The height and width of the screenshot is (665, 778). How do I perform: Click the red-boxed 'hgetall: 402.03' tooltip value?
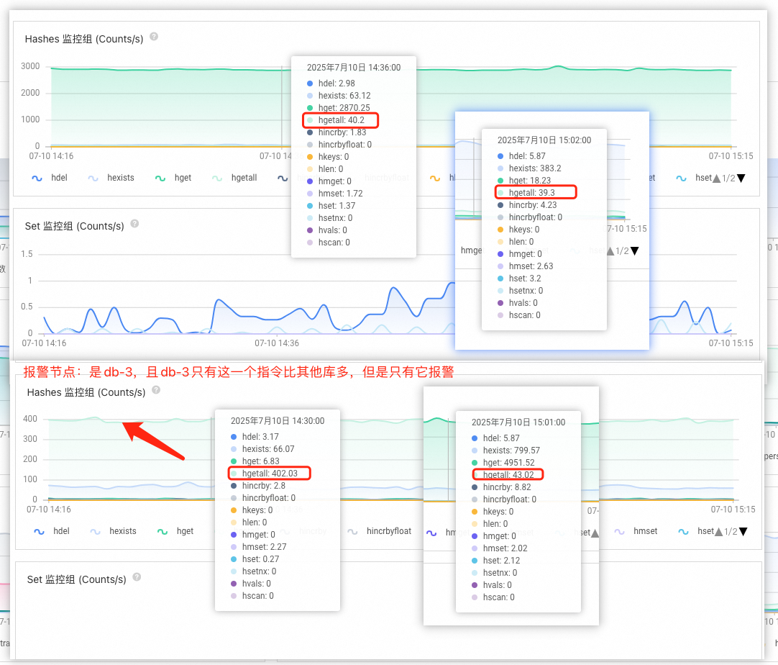coord(270,474)
